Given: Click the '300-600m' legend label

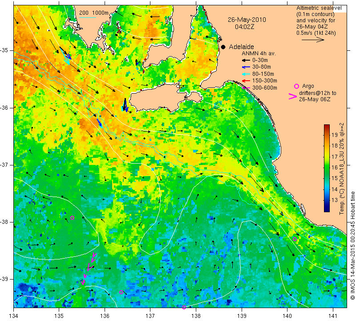Looking at the screenshot, I should pyautogui.click(x=265, y=88).
